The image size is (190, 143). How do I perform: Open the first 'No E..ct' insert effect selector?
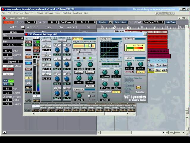click(46, 50)
